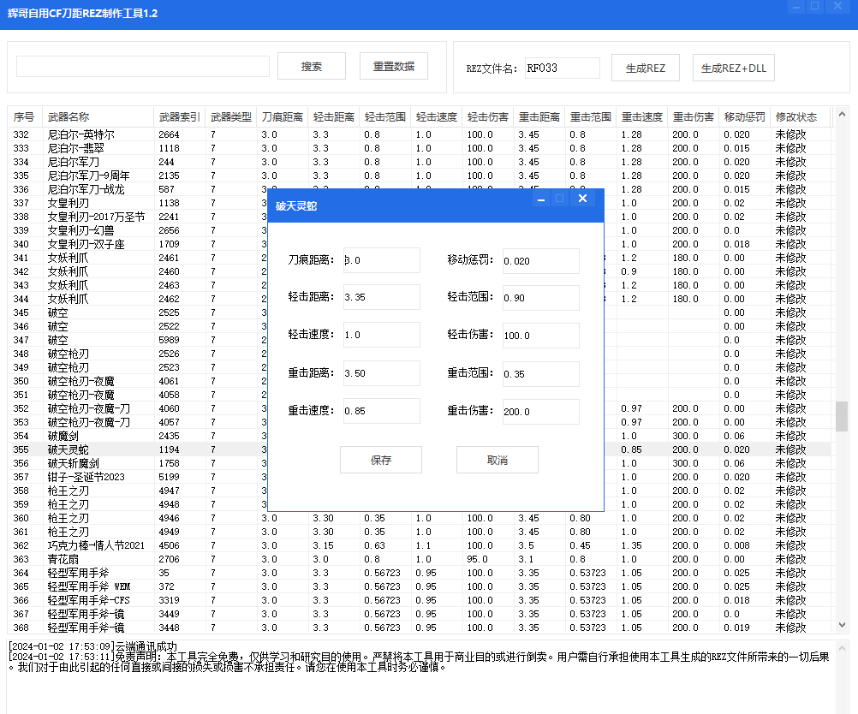Minimize the 破天灵蛇 dialog
The image size is (858, 714).
click(x=540, y=199)
